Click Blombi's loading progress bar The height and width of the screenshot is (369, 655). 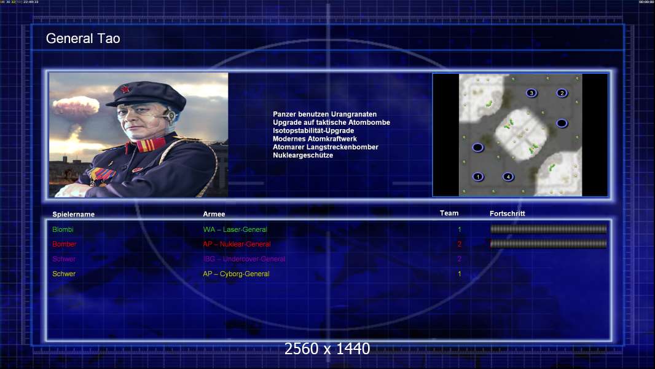click(x=548, y=229)
